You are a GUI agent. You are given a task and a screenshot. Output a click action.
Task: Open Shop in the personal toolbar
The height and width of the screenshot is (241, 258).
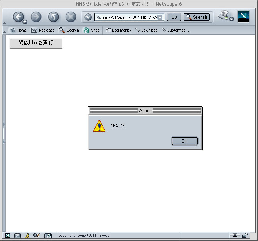coord(91,30)
